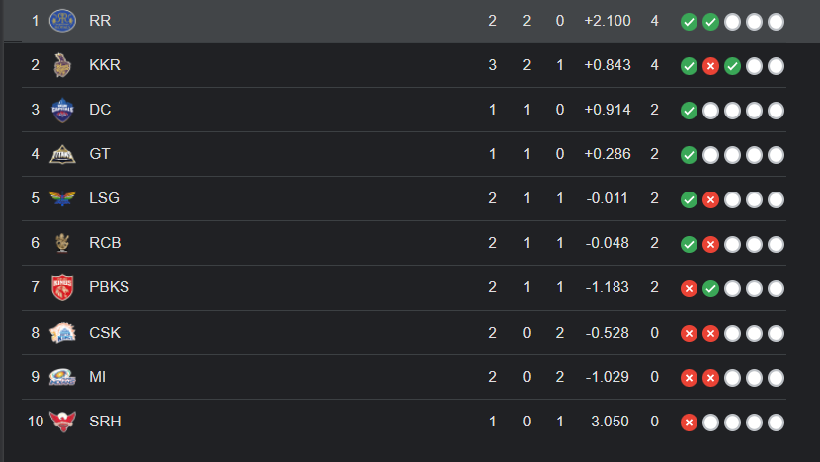820x462 pixels.
Task: Click the SRH team logo
Action: 62,422
